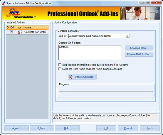This screenshot has height=135, width=163.
Task: Click the On/Off column header
Action: [x=11, y=28]
